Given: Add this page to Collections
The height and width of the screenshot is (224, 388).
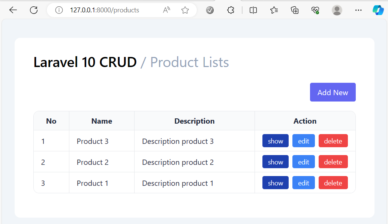Looking at the screenshot, I should pyautogui.click(x=295, y=10).
